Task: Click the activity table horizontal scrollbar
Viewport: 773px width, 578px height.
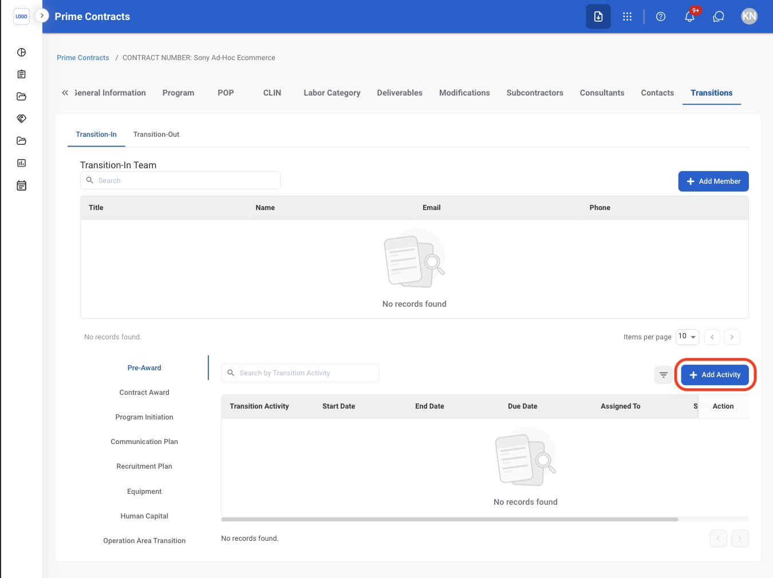Action: pos(449,520)
